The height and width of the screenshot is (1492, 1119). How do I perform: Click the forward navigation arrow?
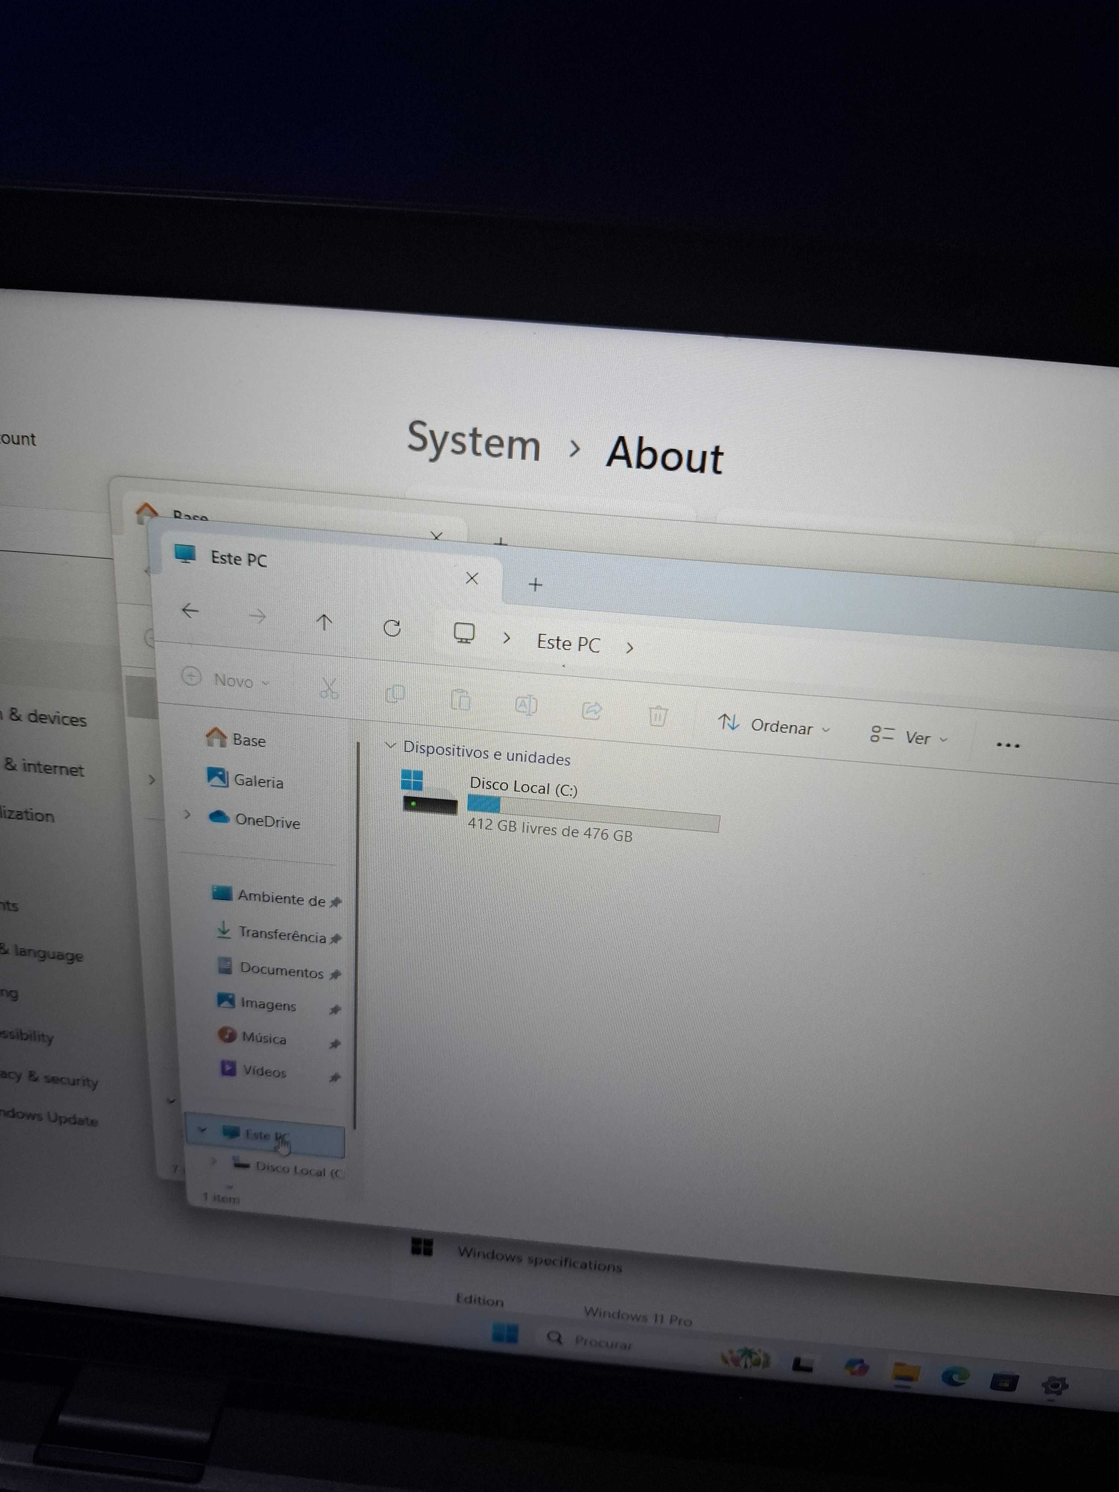pyautogui.click(x=257, y=616)
